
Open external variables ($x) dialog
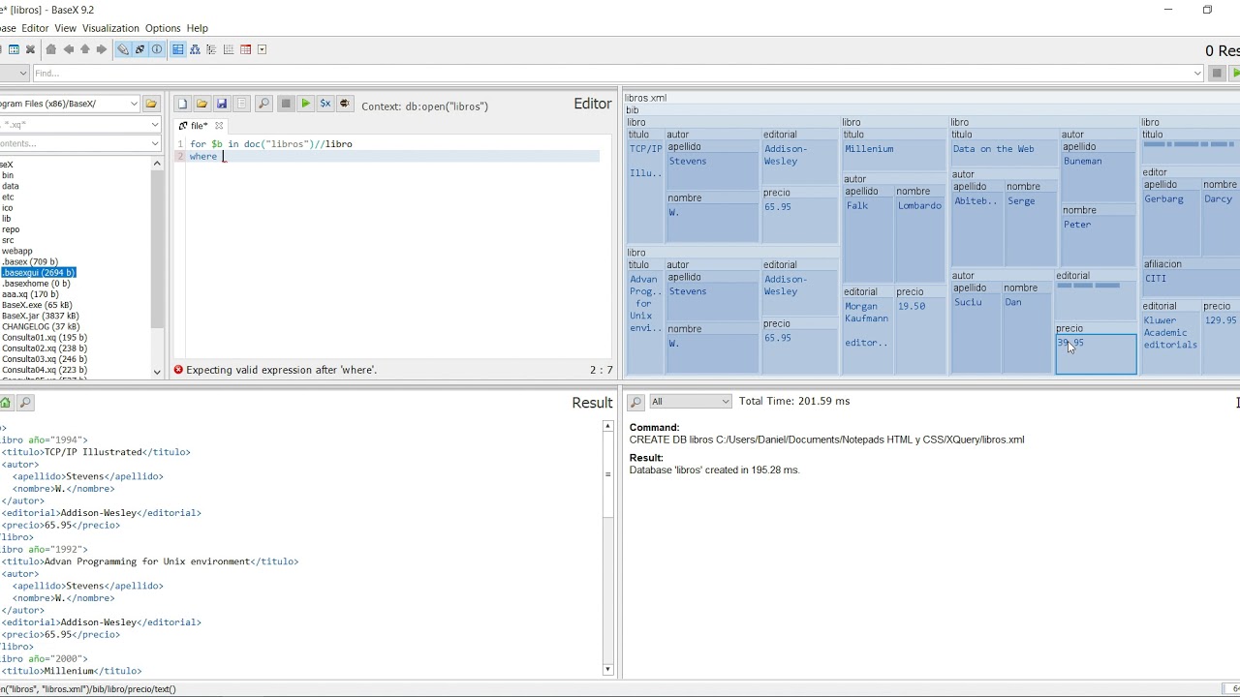click(x=325, y=104)
